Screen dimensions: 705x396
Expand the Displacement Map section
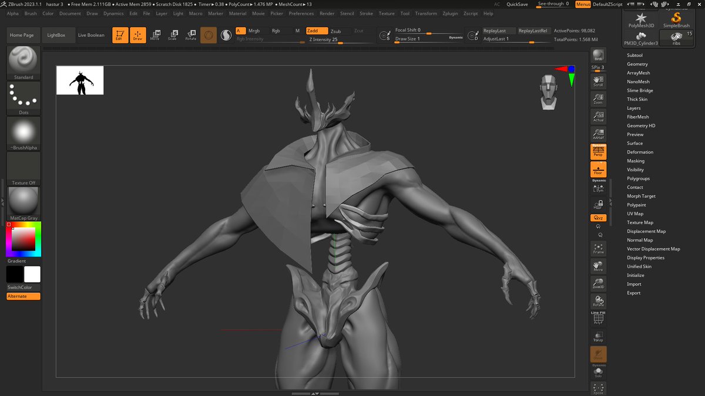pos(646,231)
